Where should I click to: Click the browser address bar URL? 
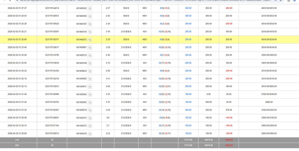point(143,1)
